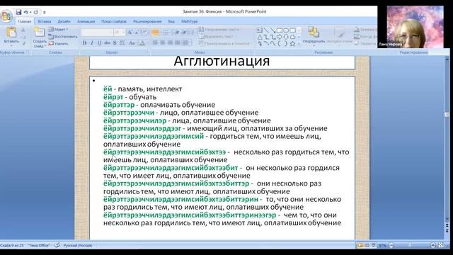Toggle the bulleted list
The height and width of the screenshot is (255, 453).
tap(156, 32)
